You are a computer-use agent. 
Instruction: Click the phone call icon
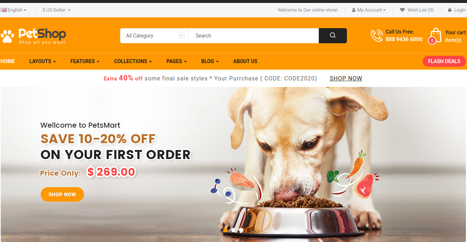coord(376,35)
